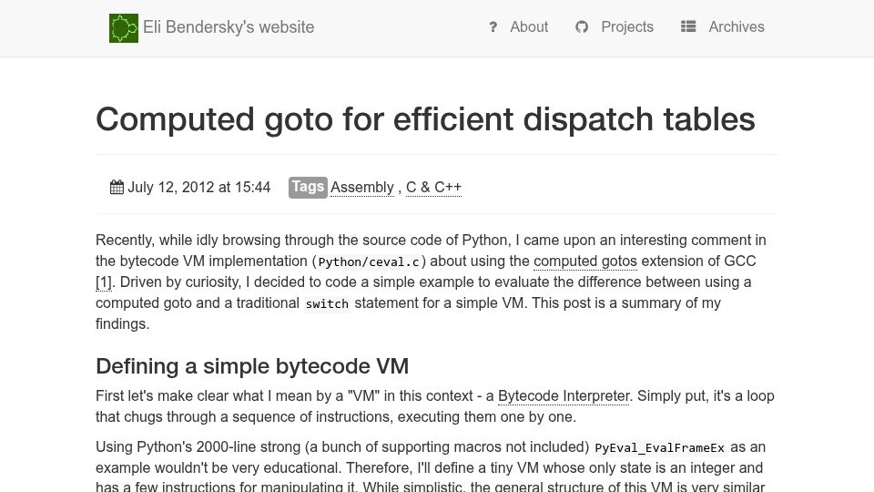Click the green Mandelbrot site logo
Viewport: 874px width, 492px height.
point(124,28)
